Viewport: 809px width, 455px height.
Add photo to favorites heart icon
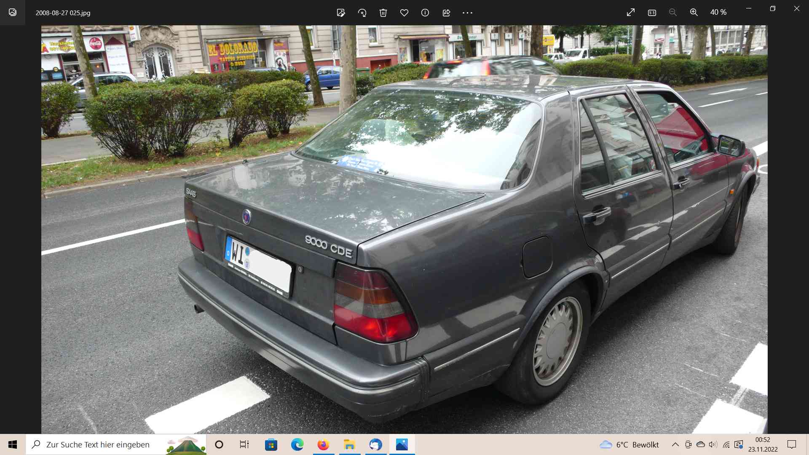[404, 13]
